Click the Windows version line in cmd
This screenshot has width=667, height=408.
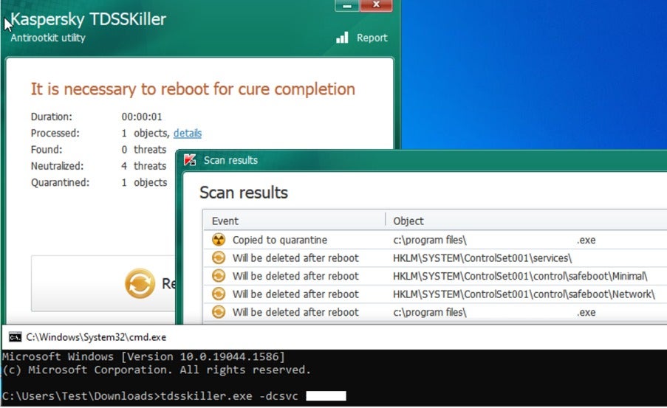coord(144,356)
